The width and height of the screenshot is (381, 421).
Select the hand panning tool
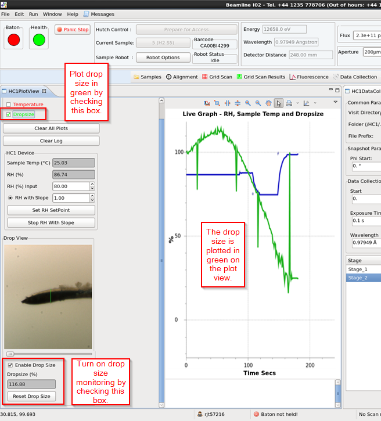[268, 103]
